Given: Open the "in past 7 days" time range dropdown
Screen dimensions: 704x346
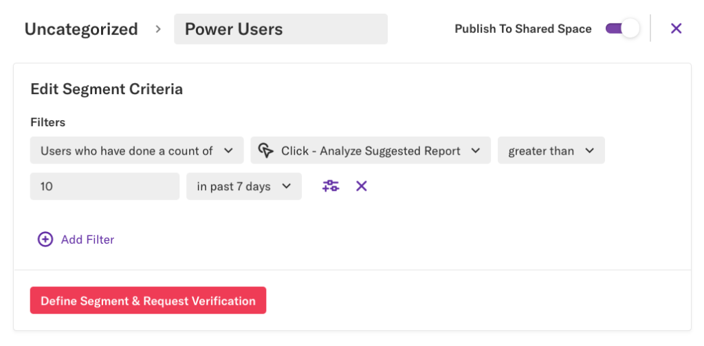Looking at the screenshot, I should tap(243, 186).
